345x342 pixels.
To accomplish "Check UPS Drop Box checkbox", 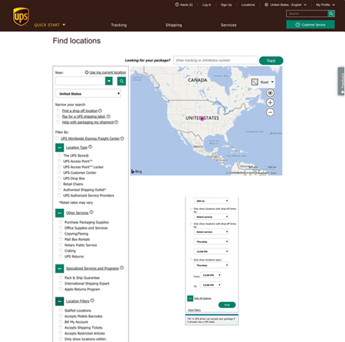I will click(59, 178).
